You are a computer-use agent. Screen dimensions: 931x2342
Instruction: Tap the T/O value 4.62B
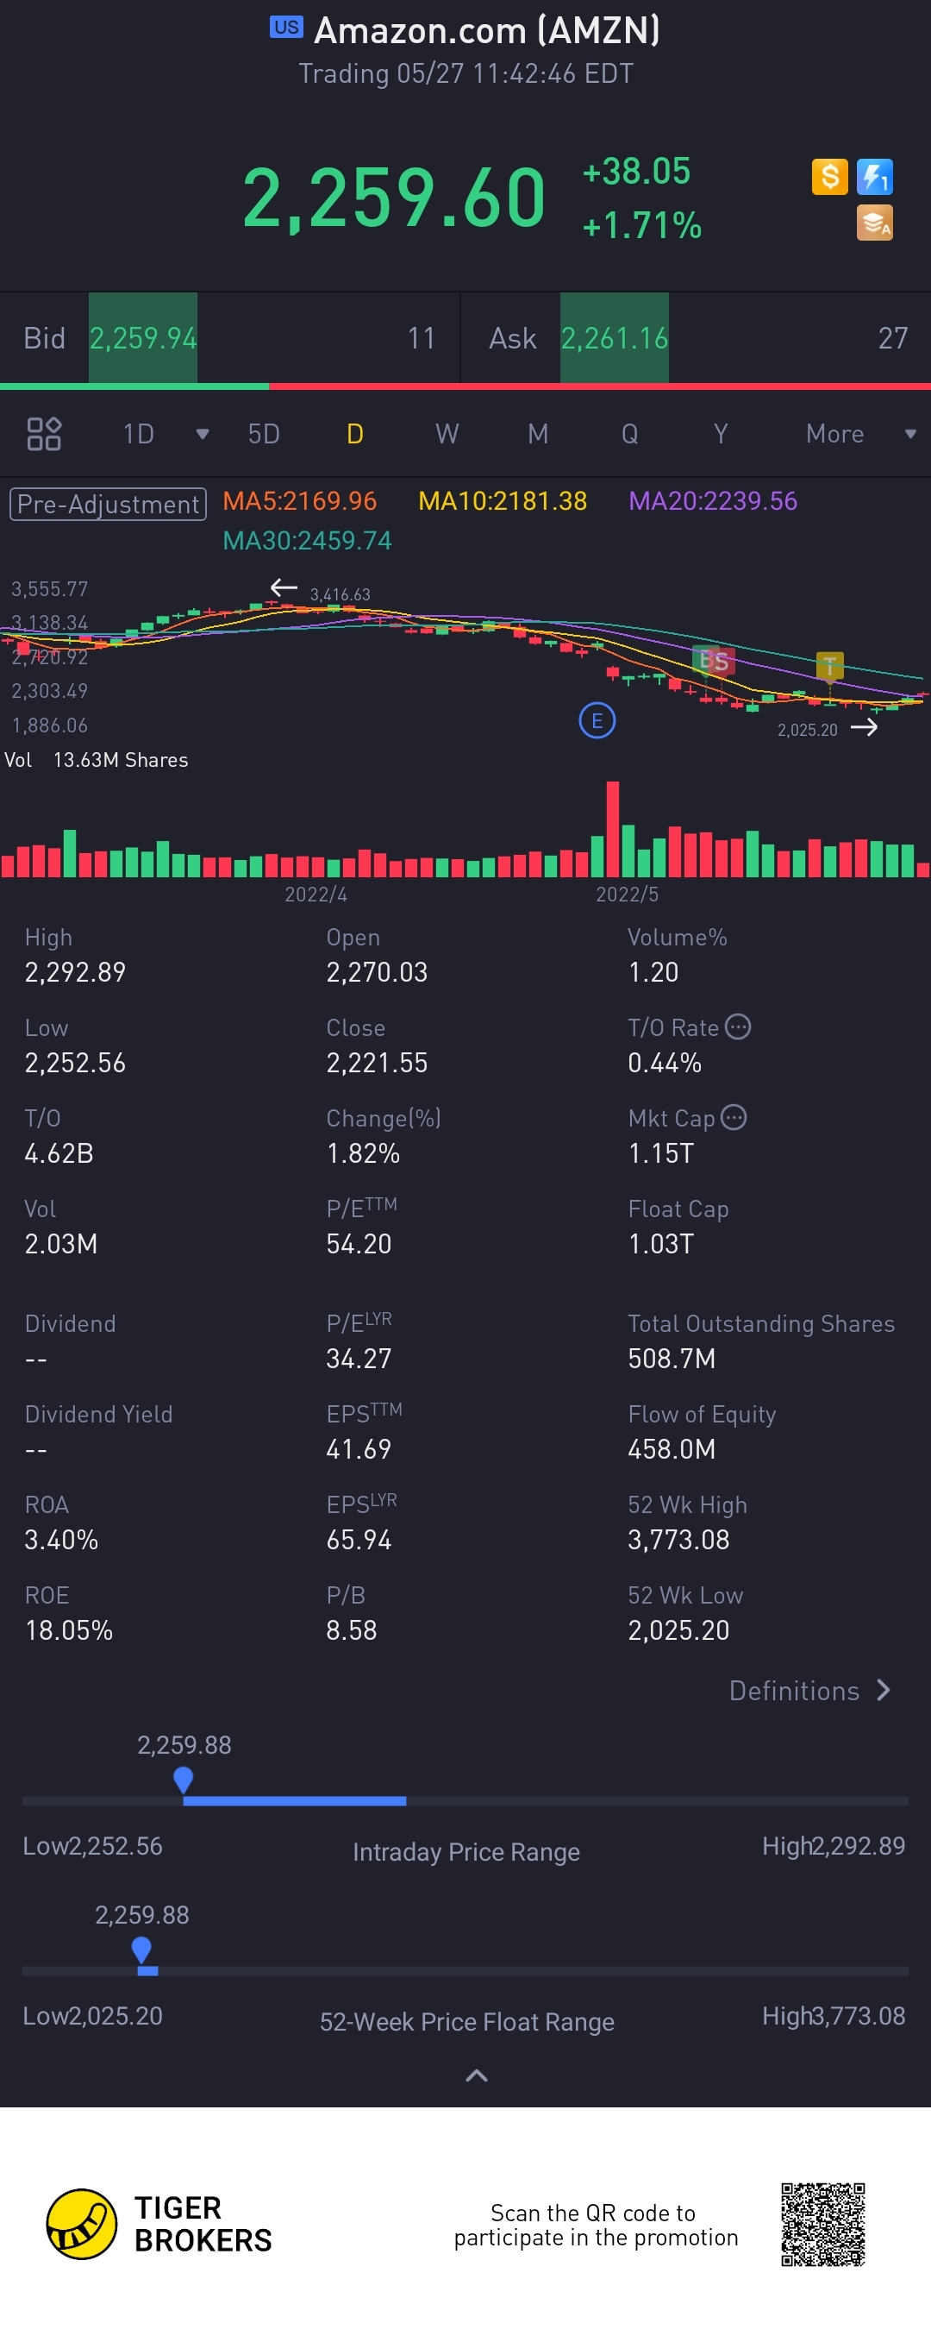tap(59, 1152)
